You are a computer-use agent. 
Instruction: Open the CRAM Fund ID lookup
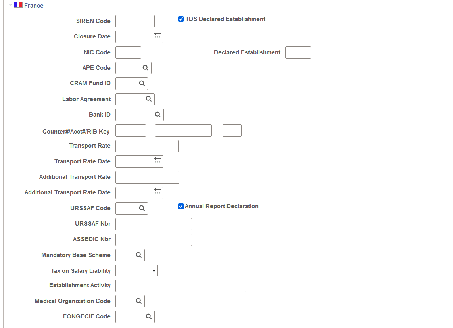[142, 83]
